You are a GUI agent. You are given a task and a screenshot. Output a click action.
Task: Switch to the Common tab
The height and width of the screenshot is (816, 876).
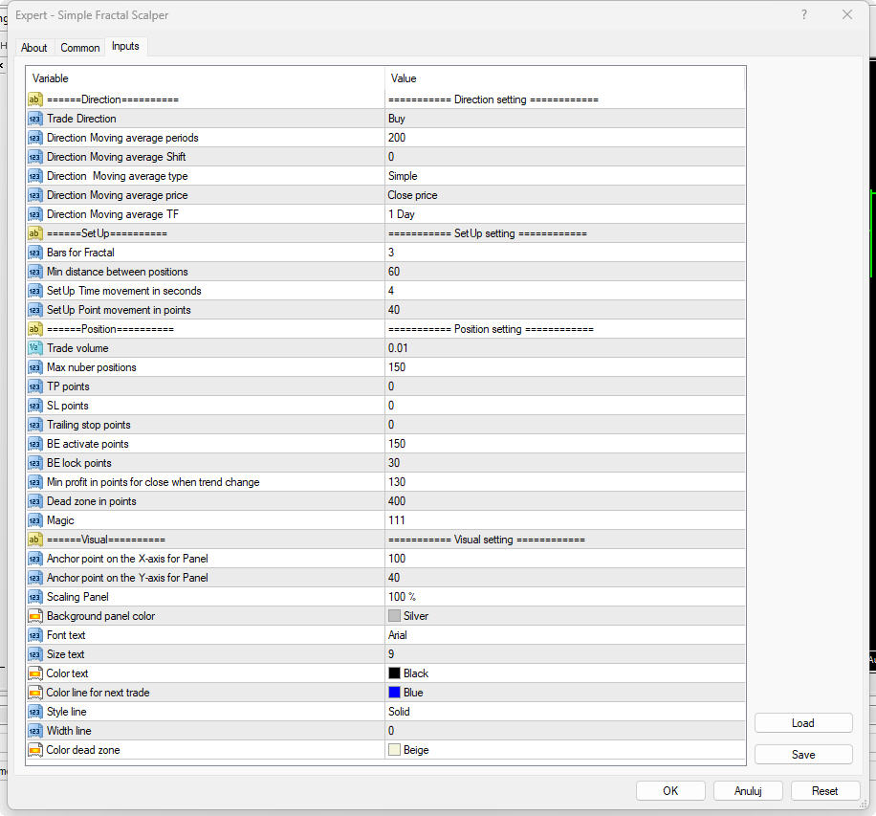pos(79,48)
